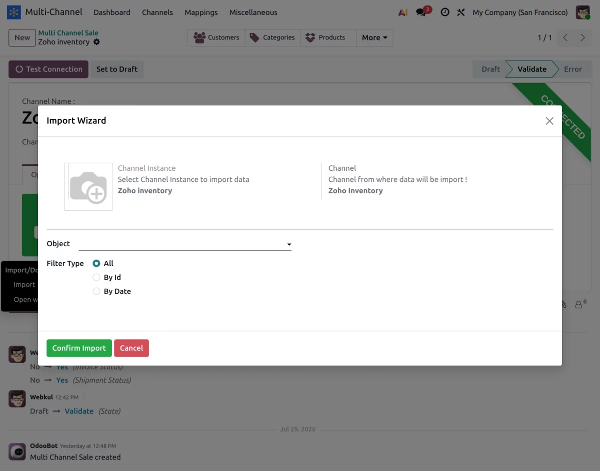The image size is (600, 471).
Task: Open the clock activities icon
Action: pos(444,12)
